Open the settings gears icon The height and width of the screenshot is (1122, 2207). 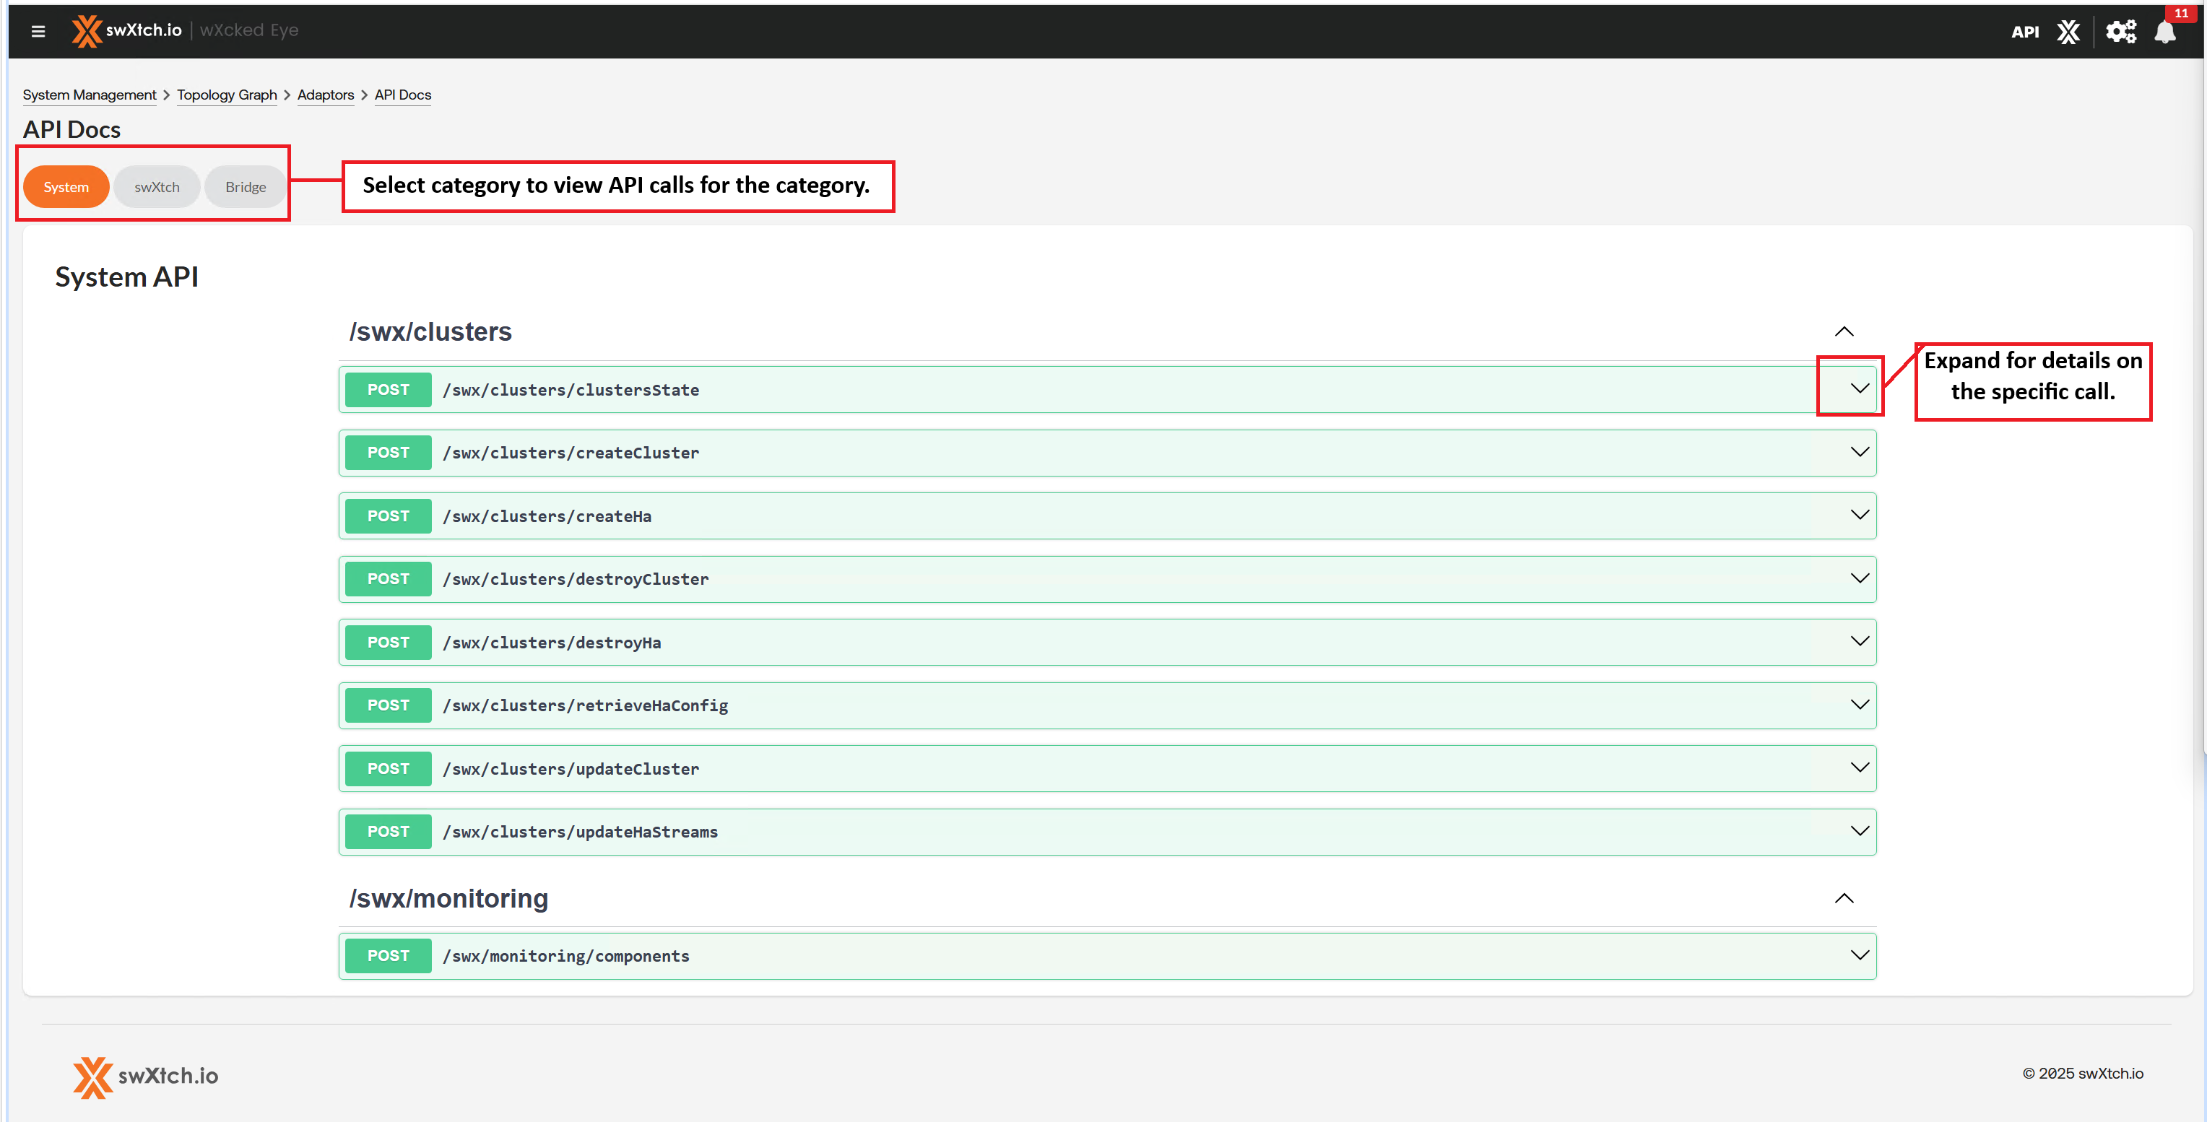pyautogui.click(x=2121, y=32)
